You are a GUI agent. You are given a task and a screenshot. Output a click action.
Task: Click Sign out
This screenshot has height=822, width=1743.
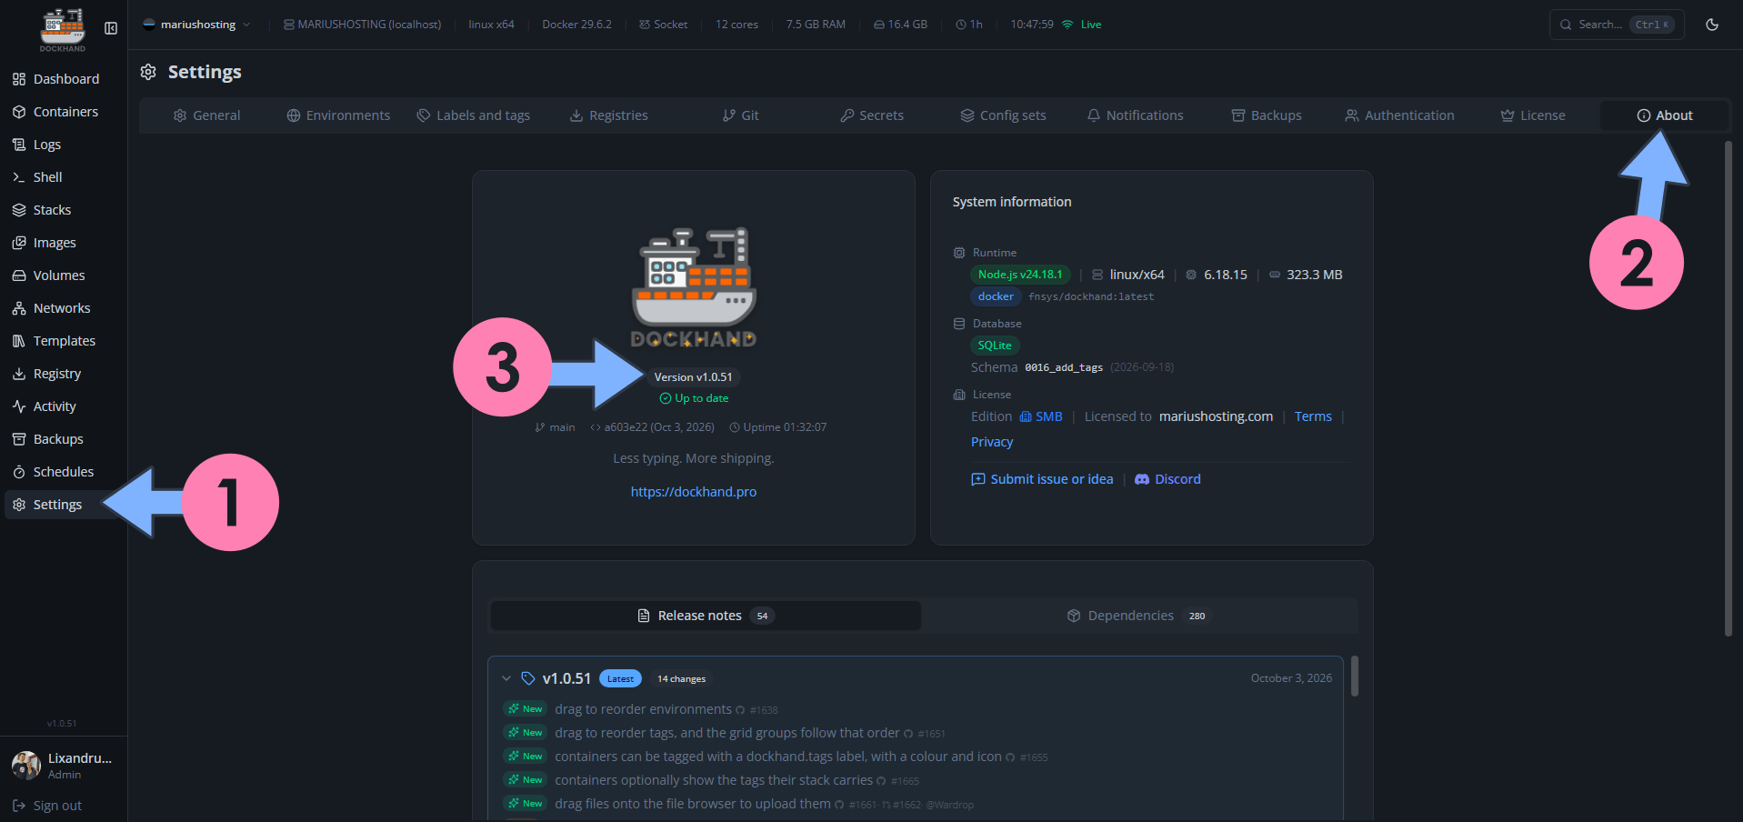(47, 806)
